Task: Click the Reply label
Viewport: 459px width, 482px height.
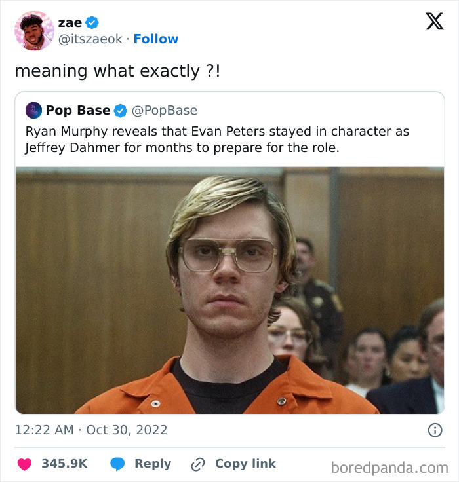Action: (x=153, y=464)
